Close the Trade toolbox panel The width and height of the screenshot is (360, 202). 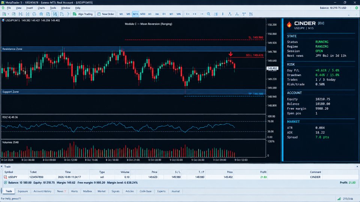click(357, 166)
